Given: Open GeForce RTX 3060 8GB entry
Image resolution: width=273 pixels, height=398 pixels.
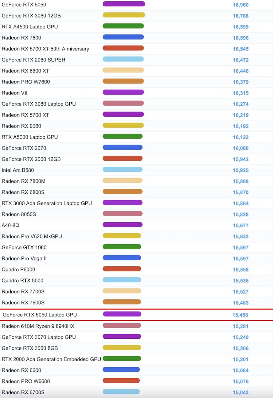Looking at the screenshot, I should (x=30, y=348).
